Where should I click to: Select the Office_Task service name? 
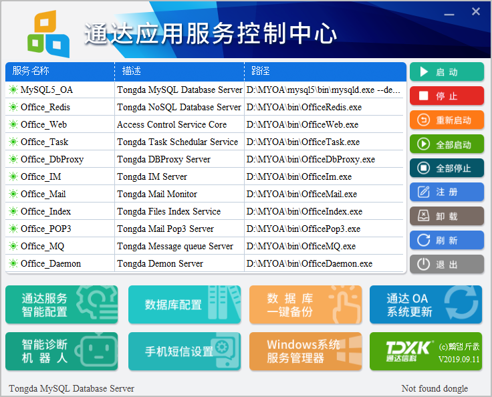point(44,142)
